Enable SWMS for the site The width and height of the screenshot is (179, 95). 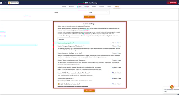pos(117,78)
